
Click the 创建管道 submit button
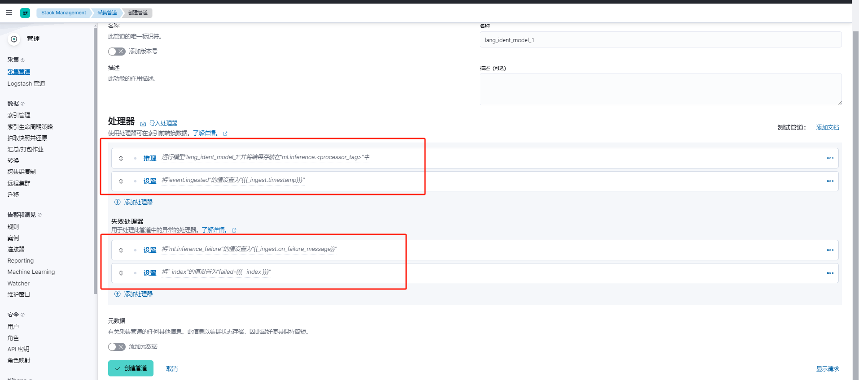point(131,368)
